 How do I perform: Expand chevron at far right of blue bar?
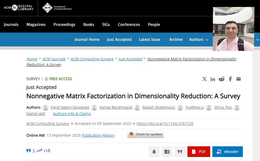(258, 40)
